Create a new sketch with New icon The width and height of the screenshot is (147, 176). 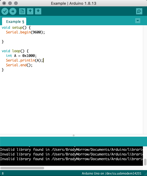tap(22, 11)
